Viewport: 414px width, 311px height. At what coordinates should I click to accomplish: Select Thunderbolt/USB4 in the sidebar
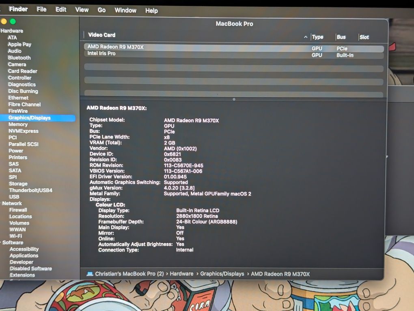click(30, 190)
